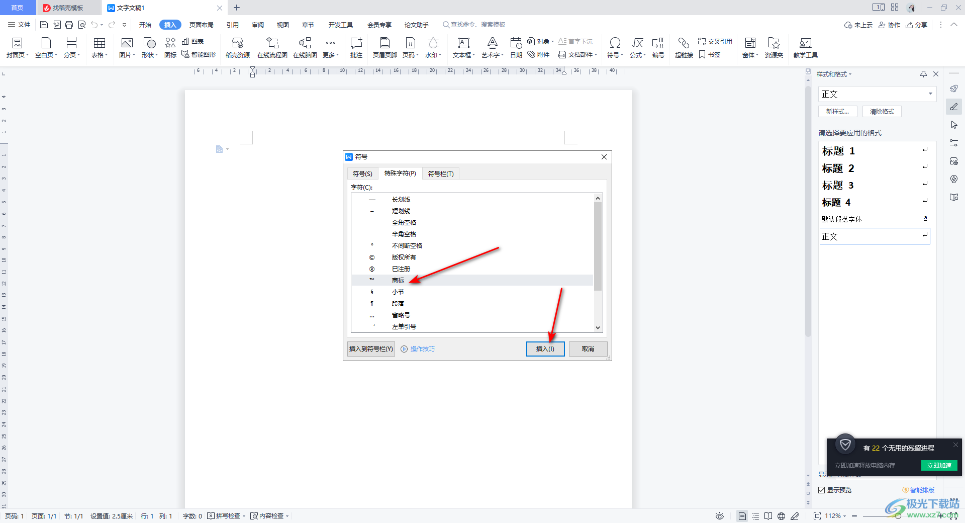Viewport: 965px width, 523px height.
Task: Insert the Date (日期)
Action: coord(516,48)
